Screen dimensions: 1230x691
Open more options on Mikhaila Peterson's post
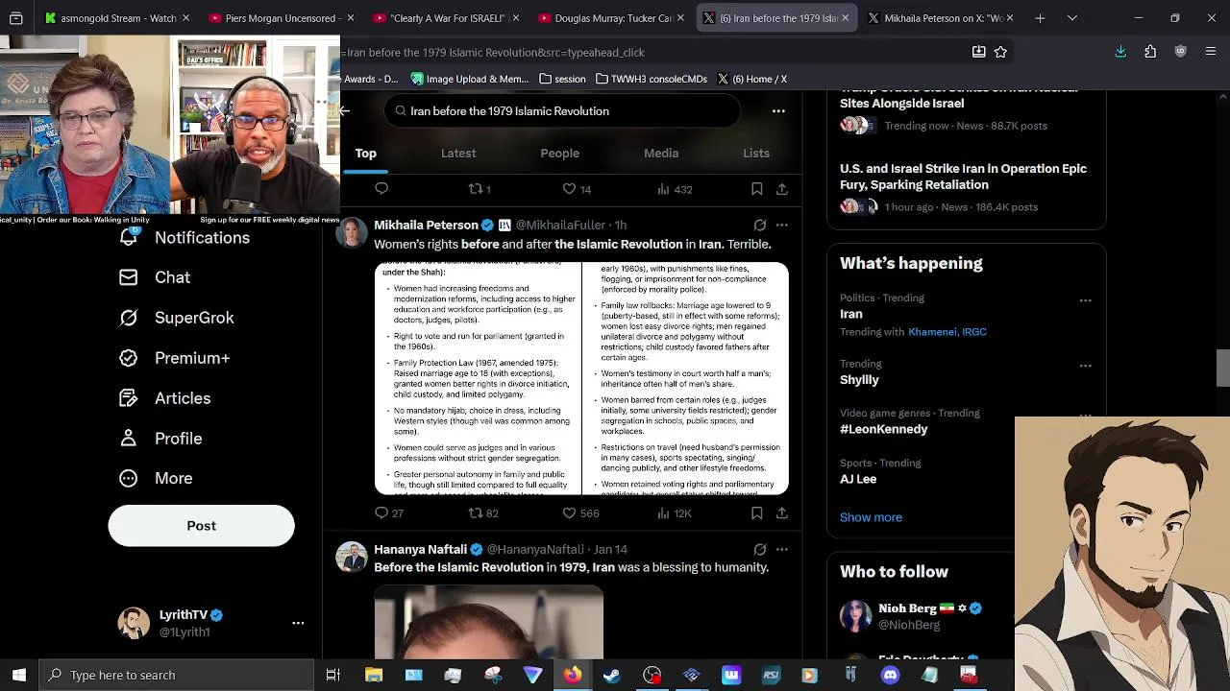[782, 225]
